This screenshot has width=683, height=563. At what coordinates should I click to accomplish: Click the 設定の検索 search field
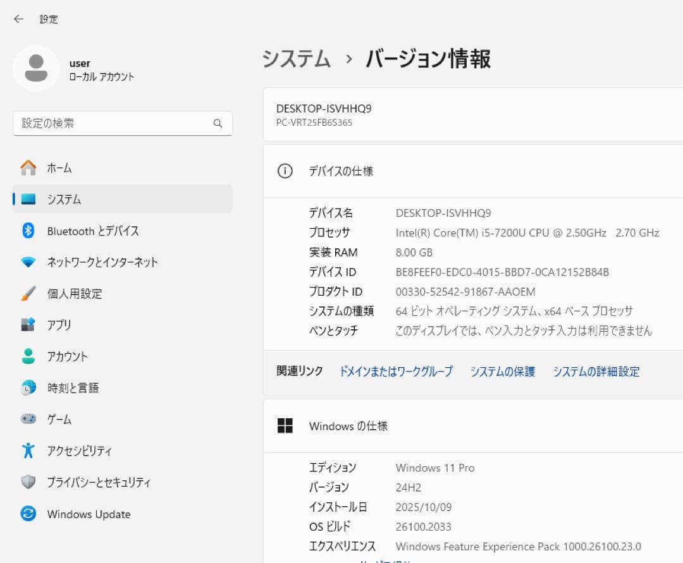123,124
